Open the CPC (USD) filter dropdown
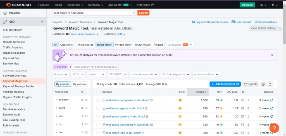 (x=118, y=75)
